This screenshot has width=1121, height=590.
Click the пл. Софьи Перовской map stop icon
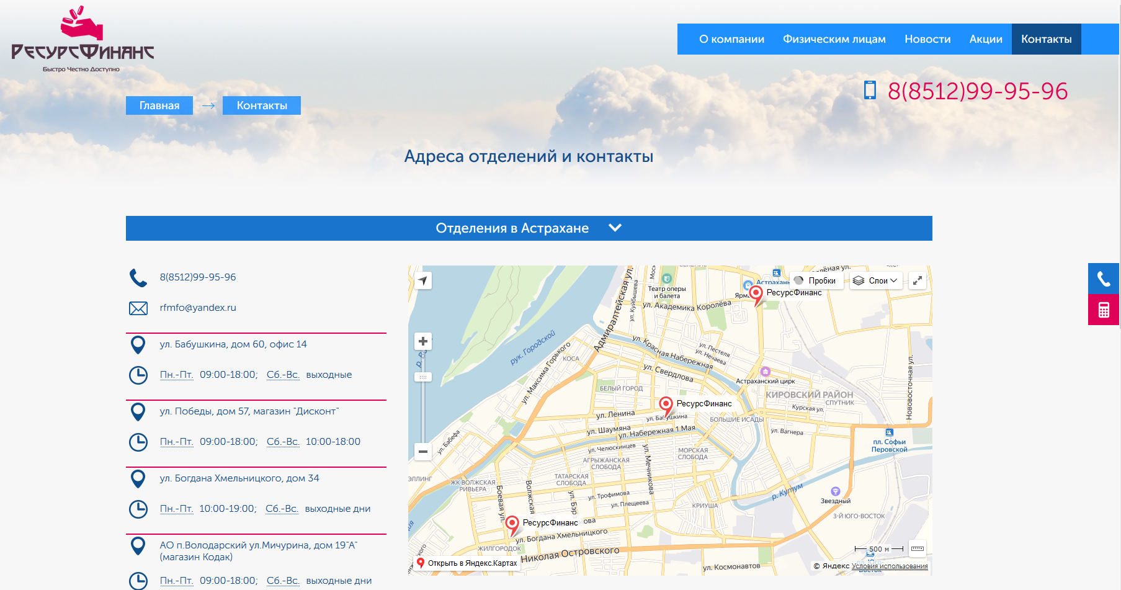(x=889, y=432)
